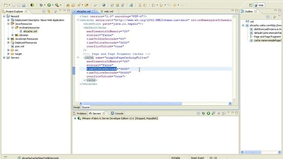
Task: Open the Project Explorer view menu
Action: point(60,11)
